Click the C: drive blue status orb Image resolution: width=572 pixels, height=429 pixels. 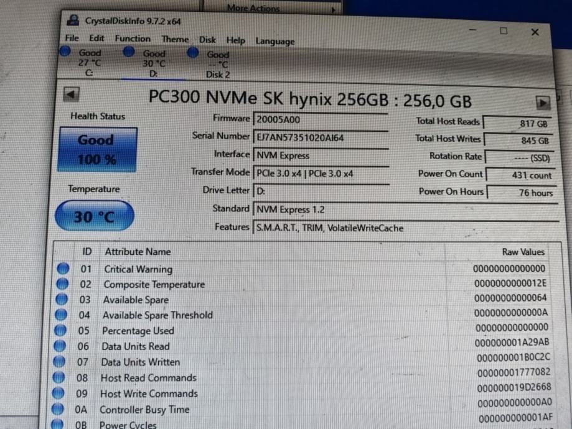[x=65, y=51]
